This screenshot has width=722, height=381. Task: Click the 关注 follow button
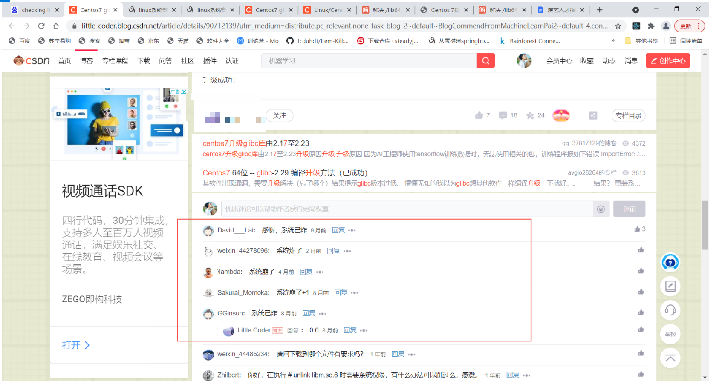[x=280, y=115]
